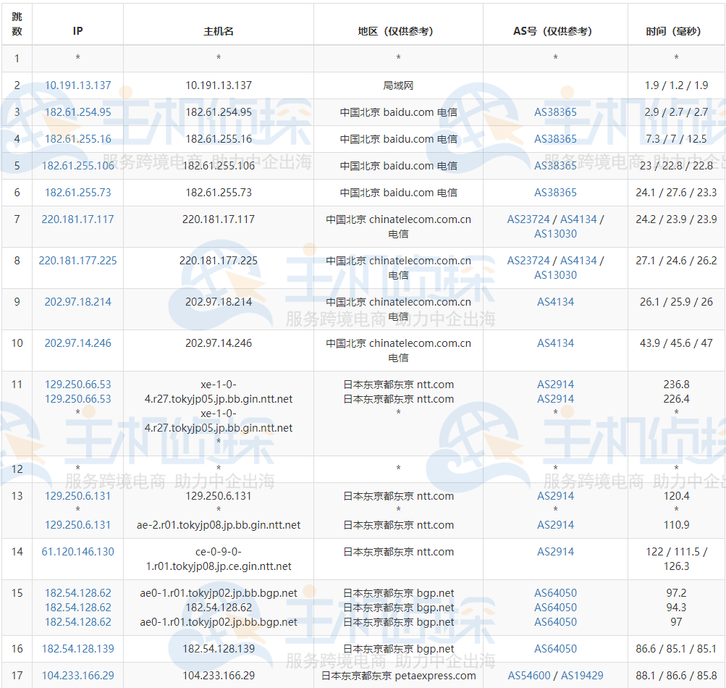
Task: Open the AS4134 link for hop 10
Action: click(555, 343)
